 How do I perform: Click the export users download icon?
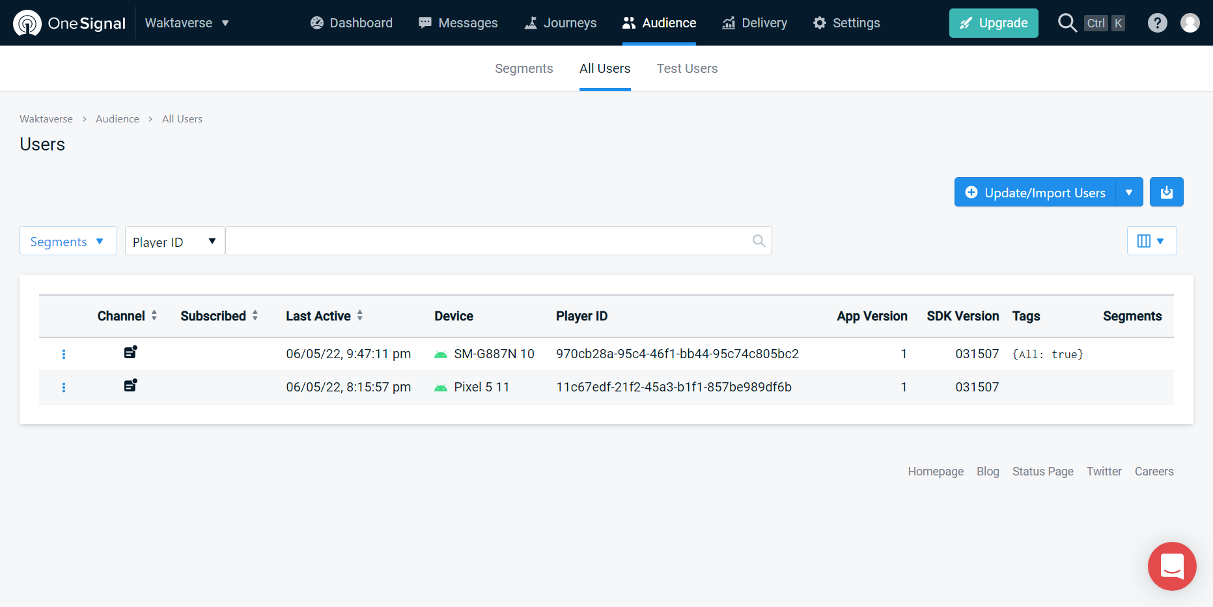(1167, 192)
